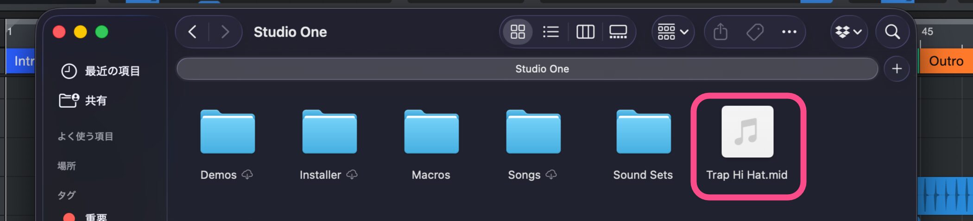
Task: Open the Dropbox dropdown menu
Action: [x=848, y=32]
